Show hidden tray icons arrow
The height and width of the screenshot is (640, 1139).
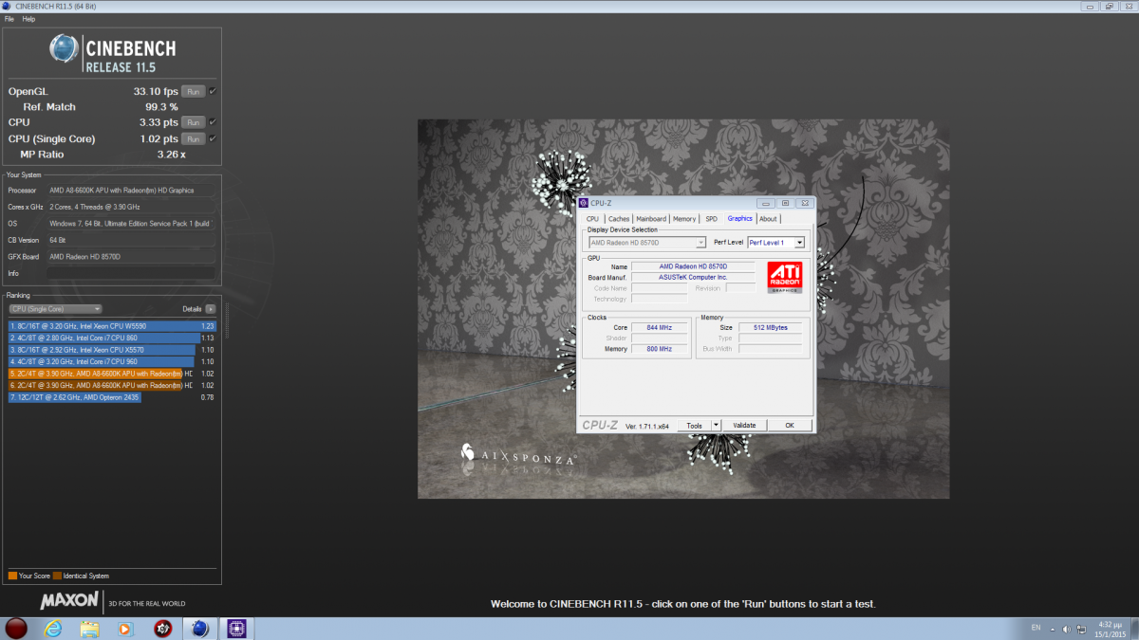[x=1054, y=629]
